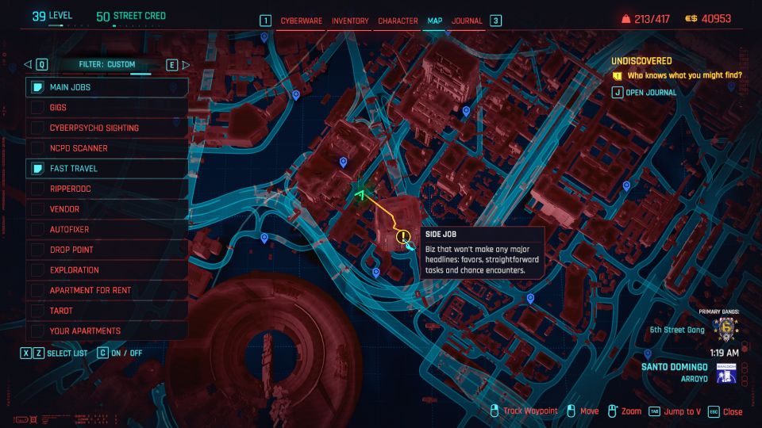Enable the Apartment For Rent checkbox
The width and height of the screenshot is (762, 428).
37,290
